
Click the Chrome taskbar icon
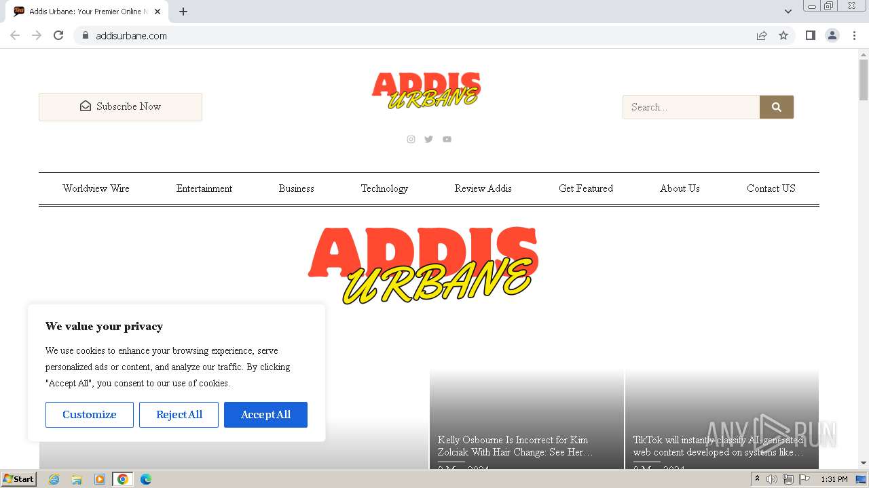point(123,479)
